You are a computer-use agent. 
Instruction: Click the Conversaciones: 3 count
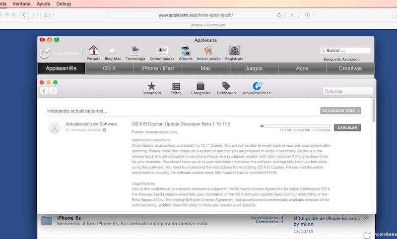[266, 217]
